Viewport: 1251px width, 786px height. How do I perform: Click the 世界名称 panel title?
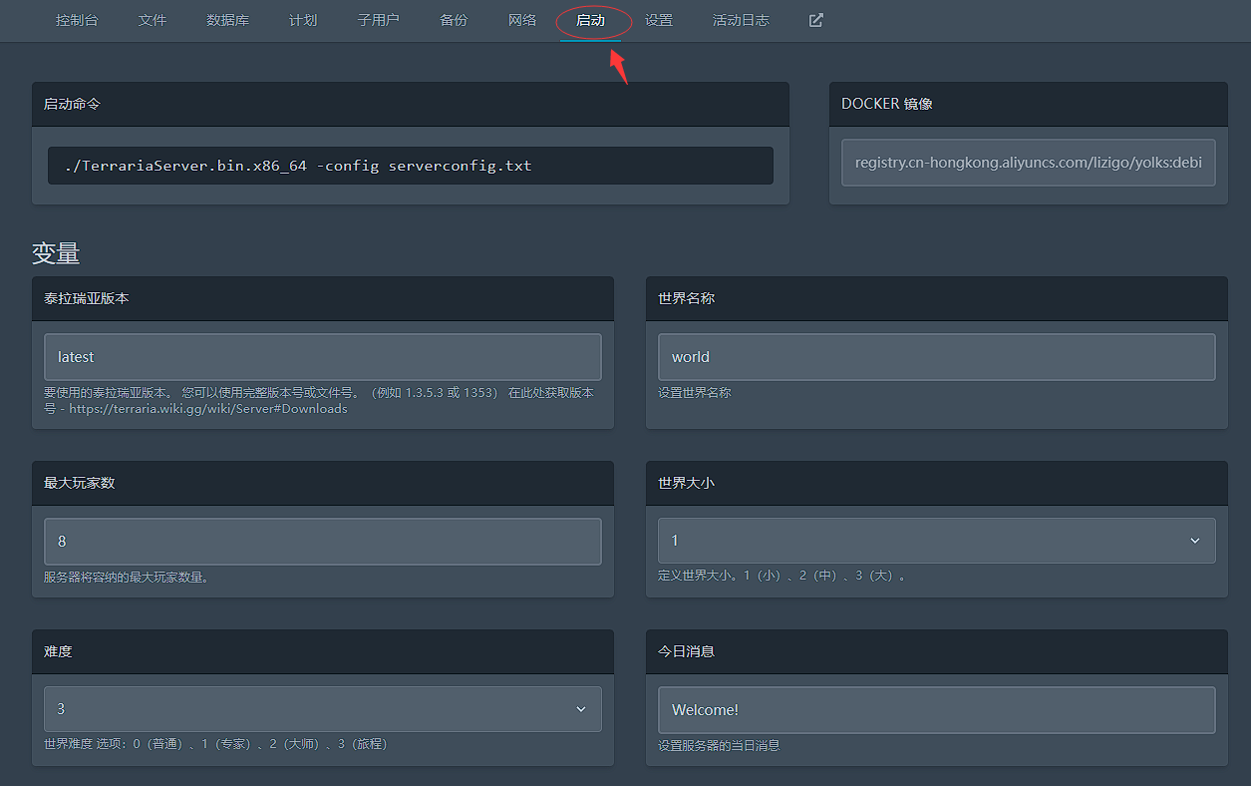pyautogui.click(x=686, y=298)
